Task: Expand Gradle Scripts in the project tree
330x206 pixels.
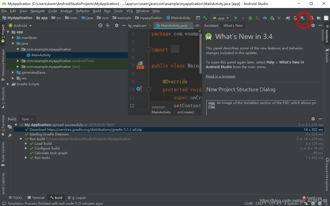Action: coord(8,84)
